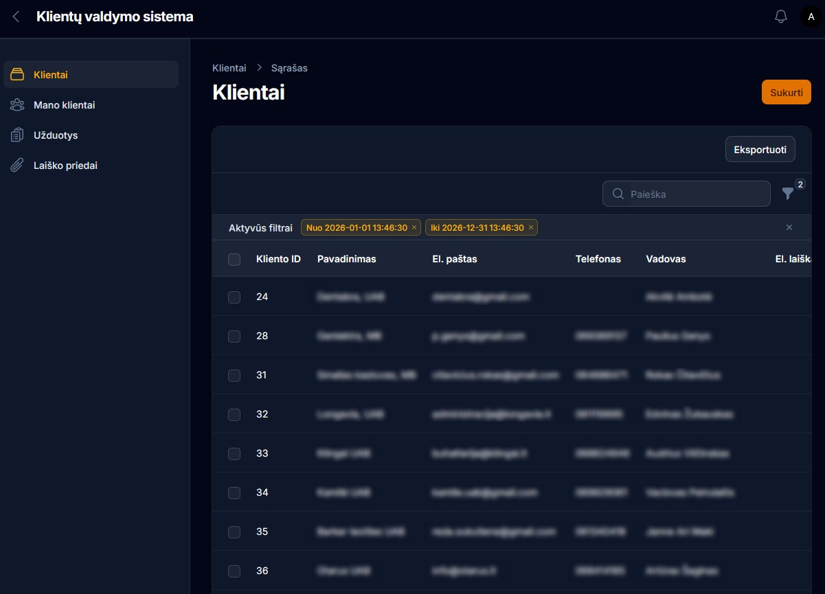The width and height of the screenshot is (825, 594).
Task: Select the checkbox for client ID 33
Action: click(x=234, y=453)
